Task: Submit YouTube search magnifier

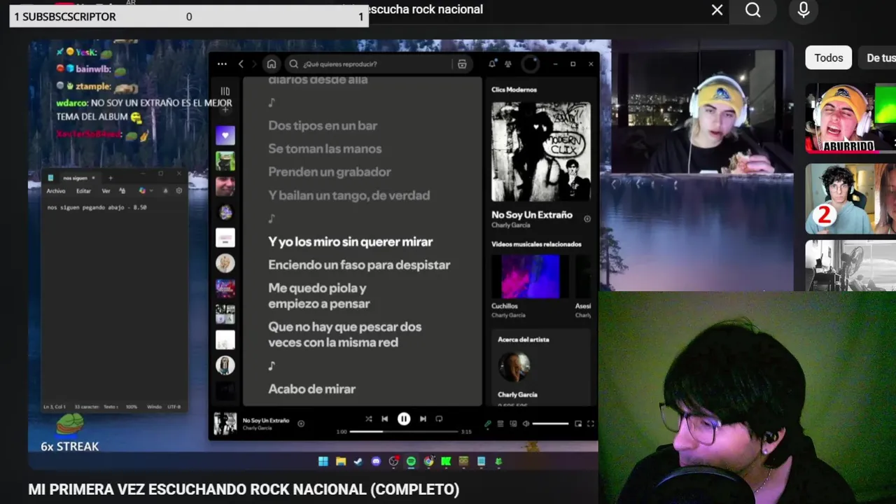Action: click(753, 10)
